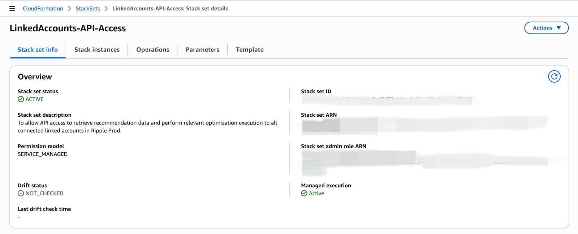Viewport: 578px width, 234px height.
Task: Click the chevron after StackSets breadcrumb
Action: coord(106,9)
